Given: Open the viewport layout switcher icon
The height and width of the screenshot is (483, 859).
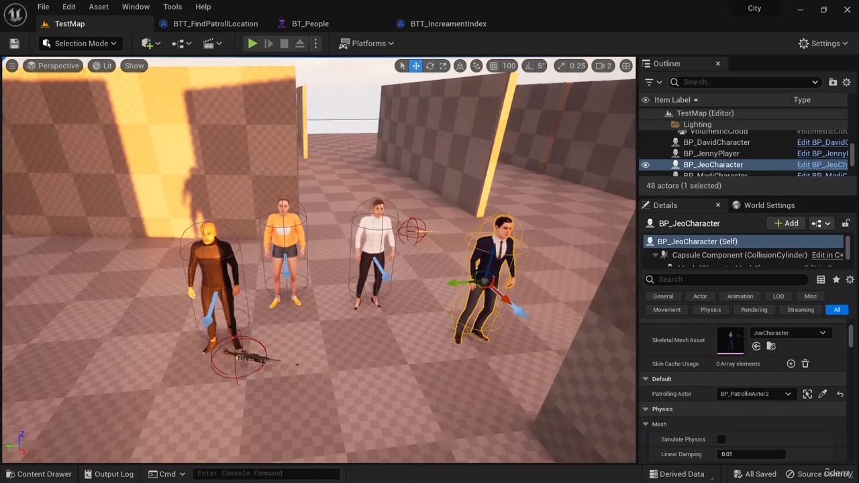Looking at the screenshot, I should tap(626, 66).
